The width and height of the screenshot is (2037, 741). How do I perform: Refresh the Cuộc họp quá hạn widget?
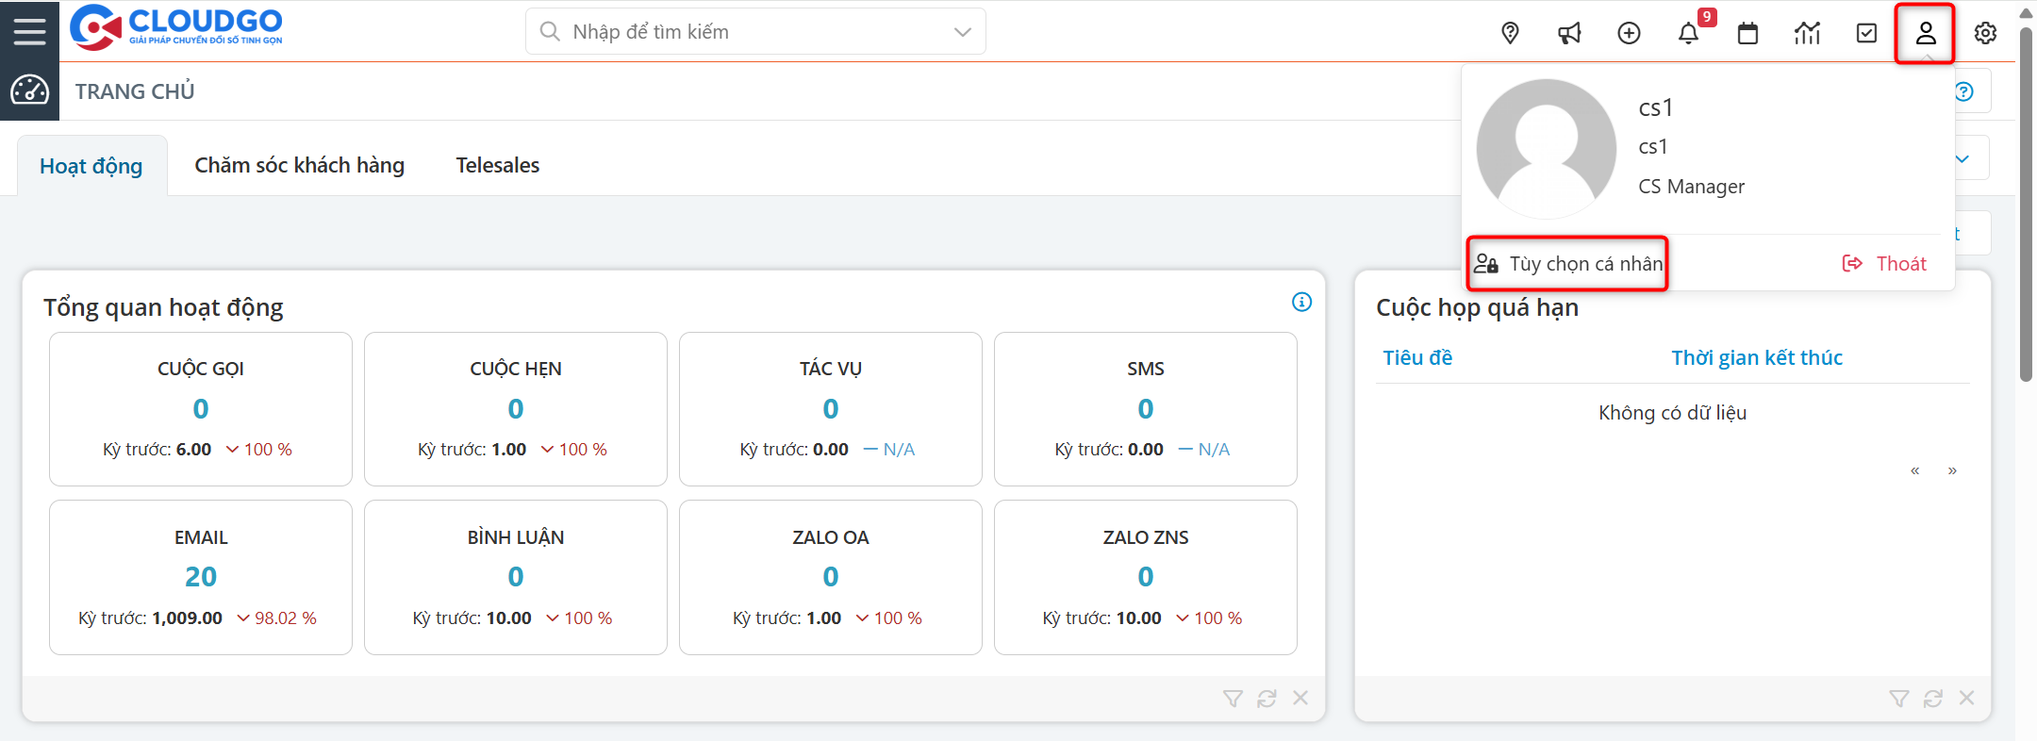1933,699
